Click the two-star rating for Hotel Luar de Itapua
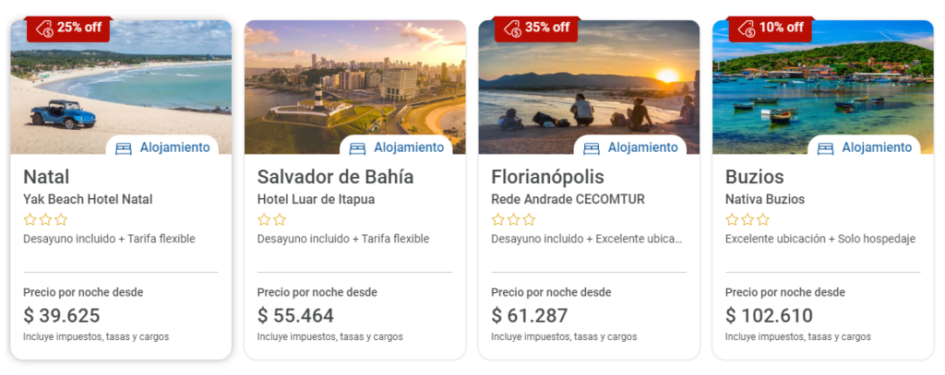Screen dimensions: 945x375 click(x=271, y=219)
